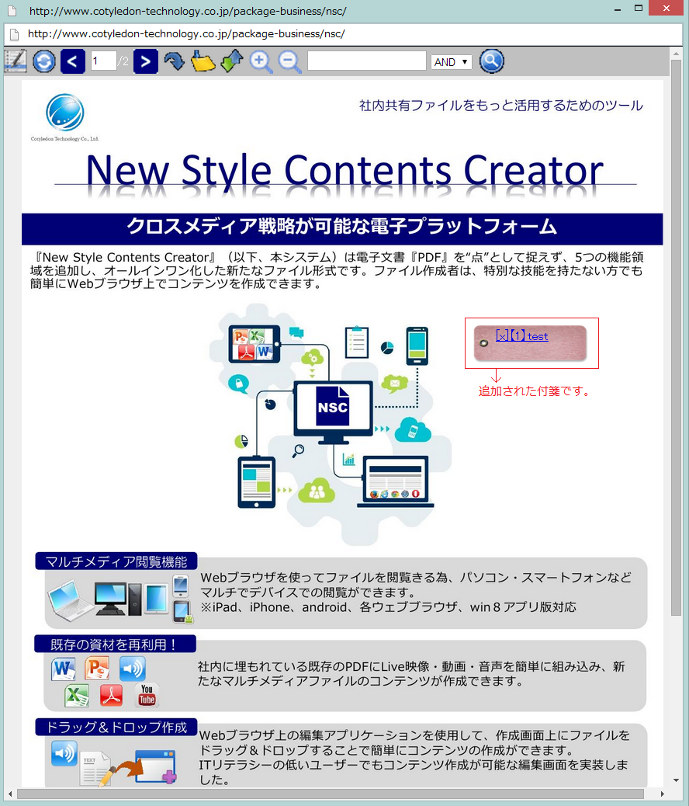Click the scroll up arrow

[x=676, y=53]
